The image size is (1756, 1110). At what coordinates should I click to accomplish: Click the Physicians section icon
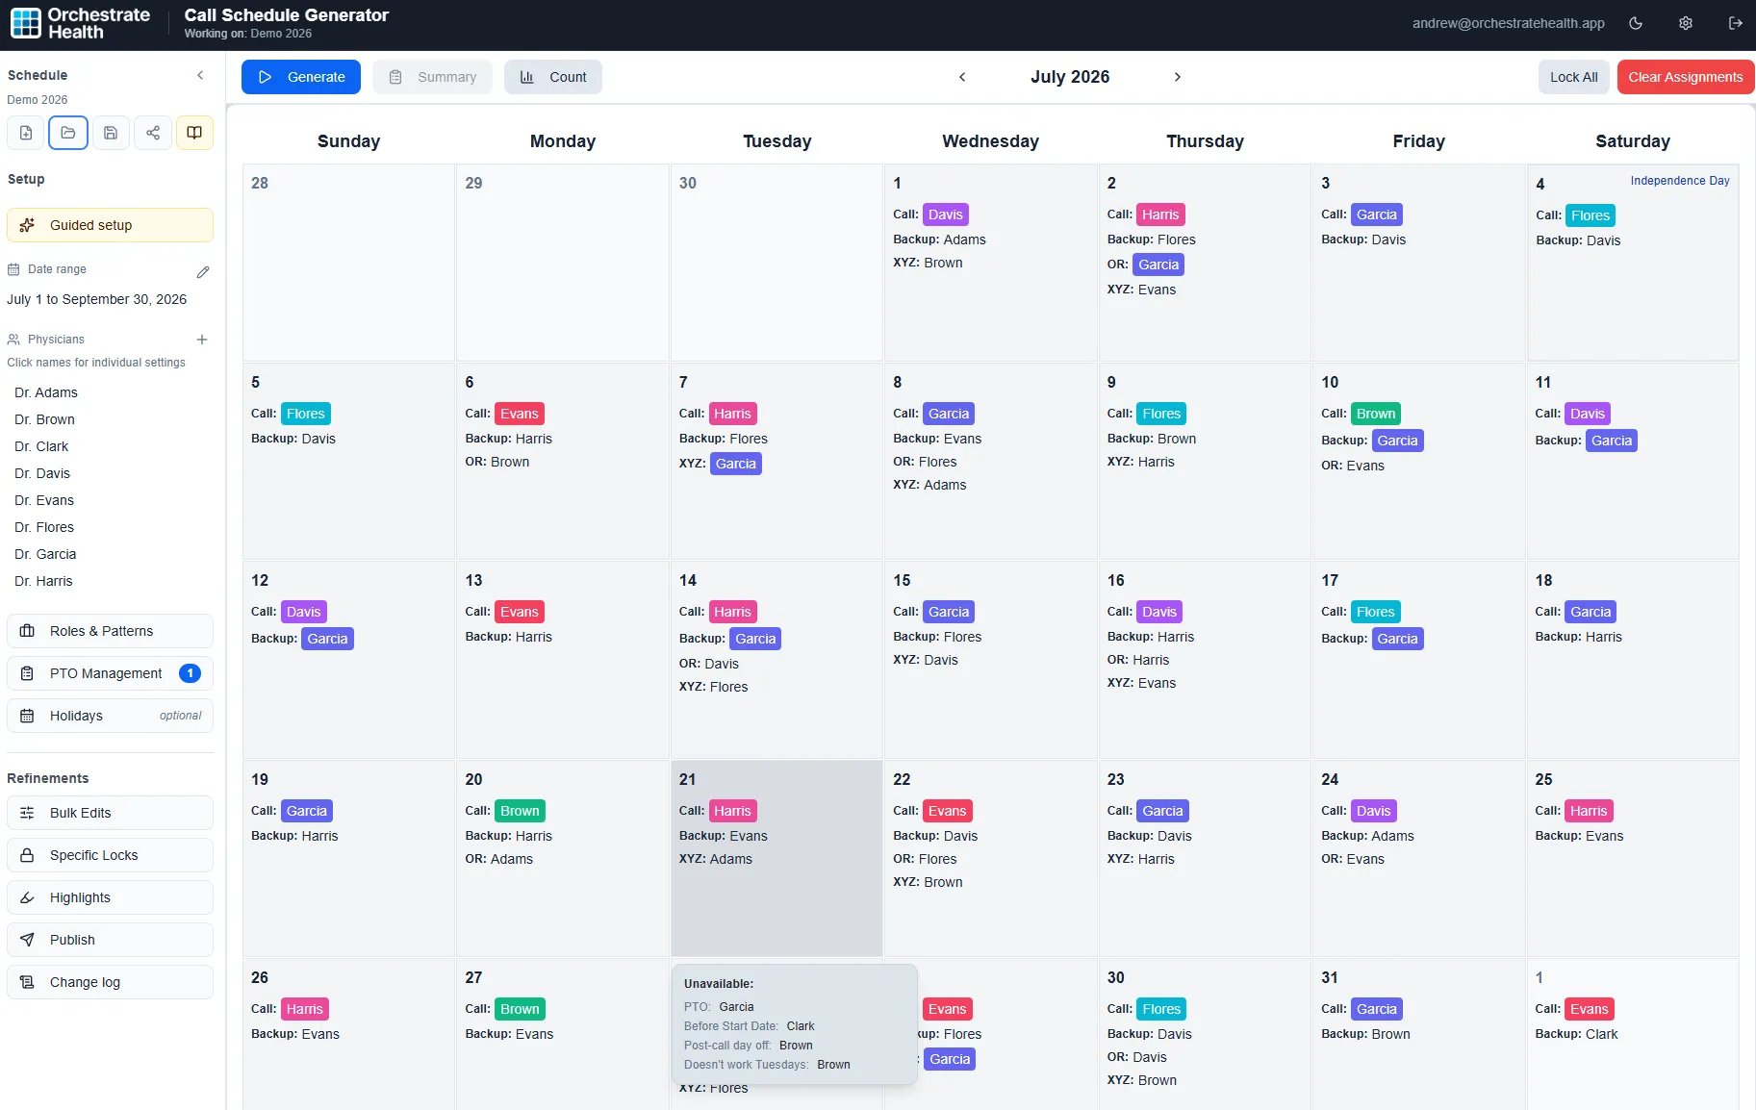13,340
